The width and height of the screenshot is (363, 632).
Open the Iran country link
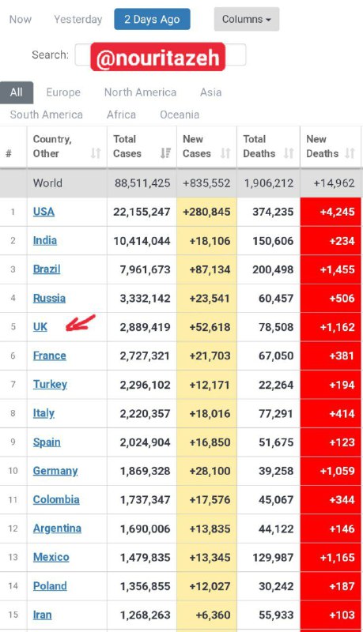[x=43, y=615]
